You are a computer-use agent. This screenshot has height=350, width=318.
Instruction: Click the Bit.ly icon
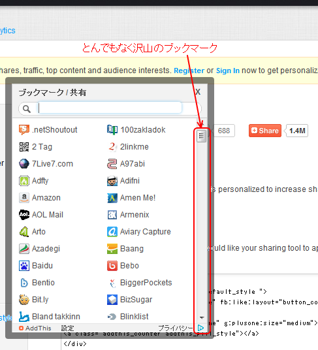point(24,300)
